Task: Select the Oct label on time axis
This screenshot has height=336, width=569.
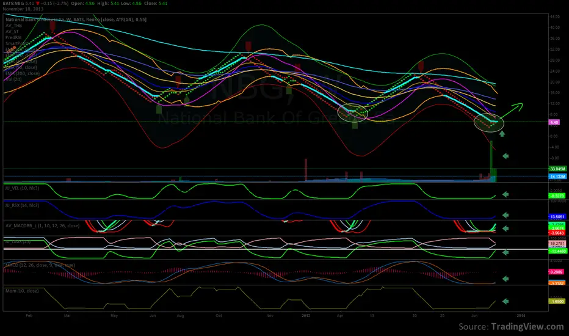Action: point(219,316)
